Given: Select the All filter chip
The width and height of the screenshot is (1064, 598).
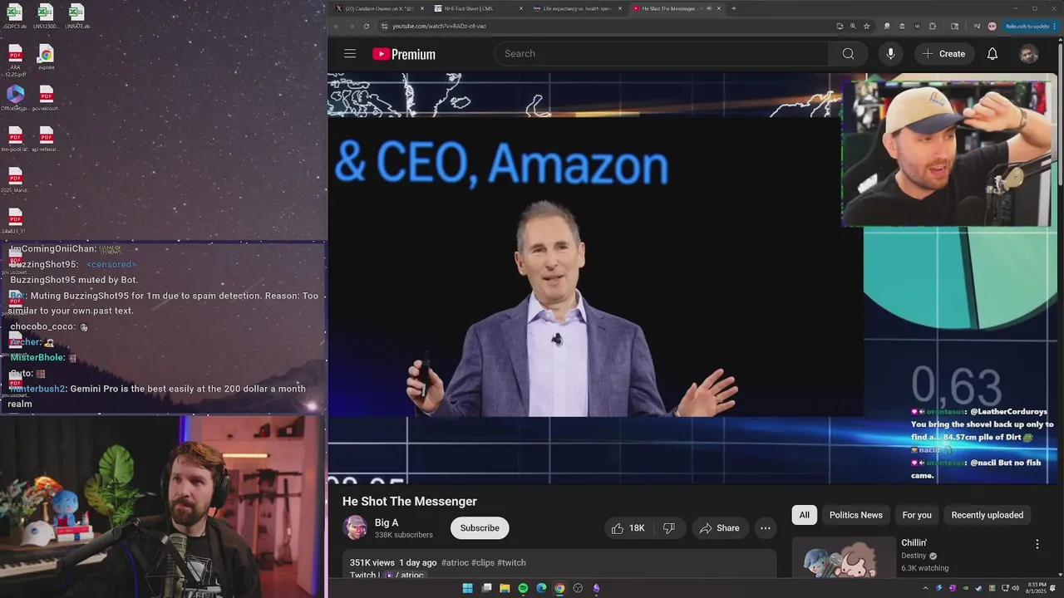Looking at the screenshot, I should (x=805, y=515).
